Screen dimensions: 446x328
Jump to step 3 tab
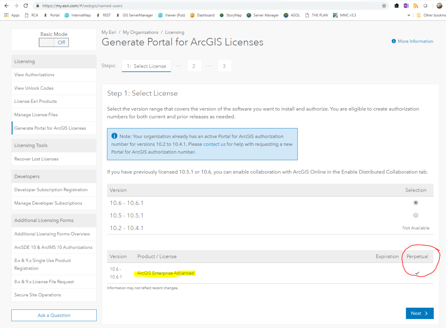[224, 66]
